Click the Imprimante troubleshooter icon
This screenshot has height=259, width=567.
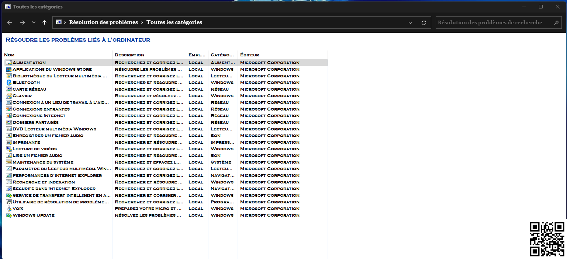(9, 142)
